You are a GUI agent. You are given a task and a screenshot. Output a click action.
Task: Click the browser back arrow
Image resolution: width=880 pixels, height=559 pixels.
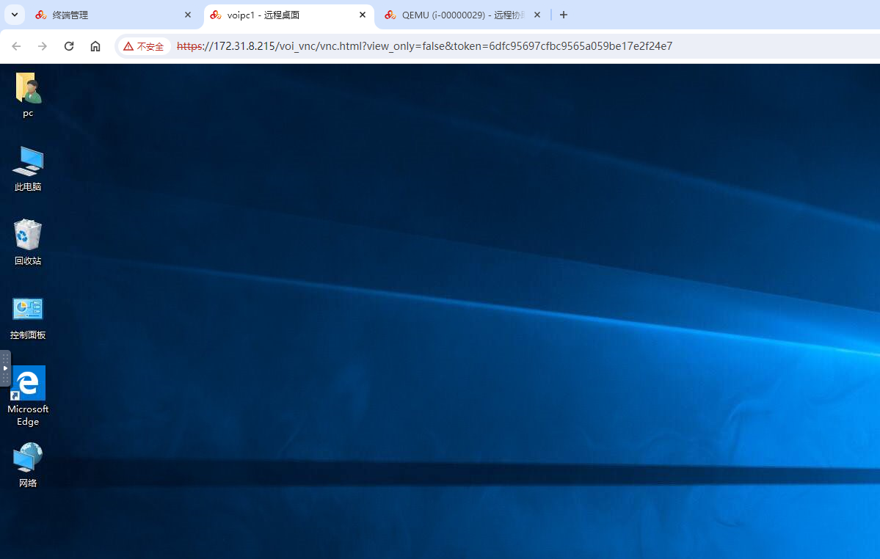16,46
